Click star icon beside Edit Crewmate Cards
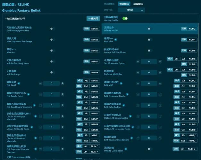This screenshot has width=201, height=160. (127, 94)
